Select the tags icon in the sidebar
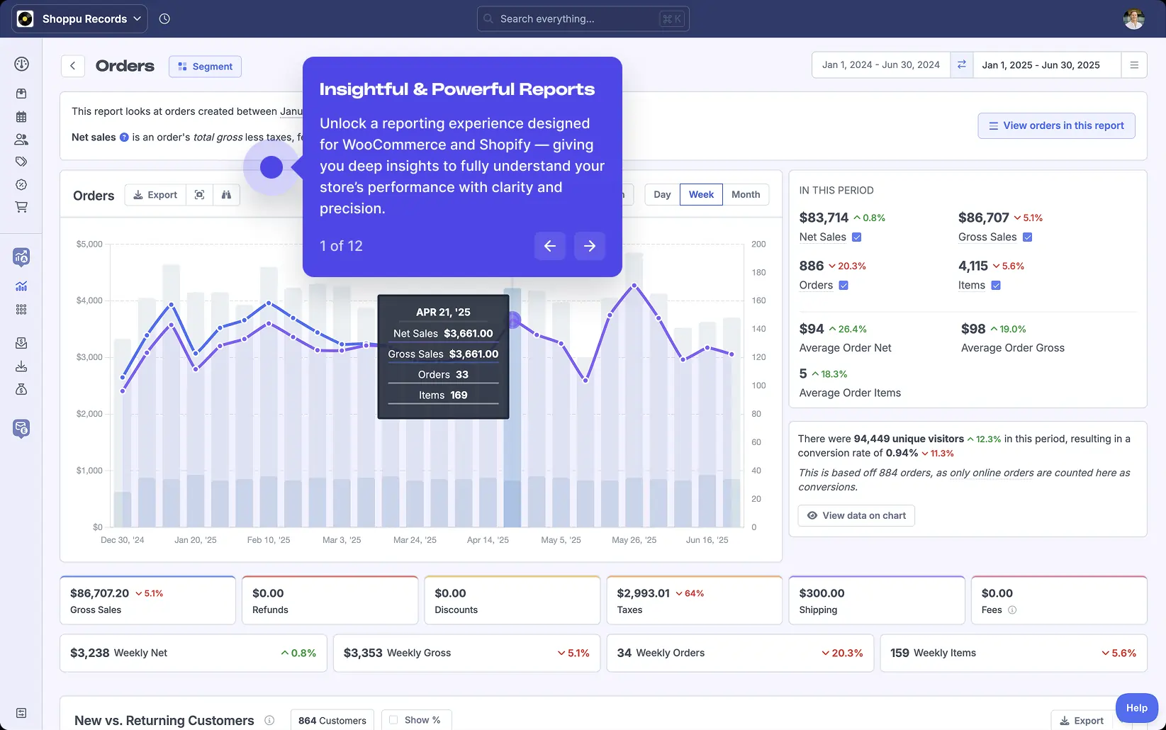 click(x=21, y=161)
